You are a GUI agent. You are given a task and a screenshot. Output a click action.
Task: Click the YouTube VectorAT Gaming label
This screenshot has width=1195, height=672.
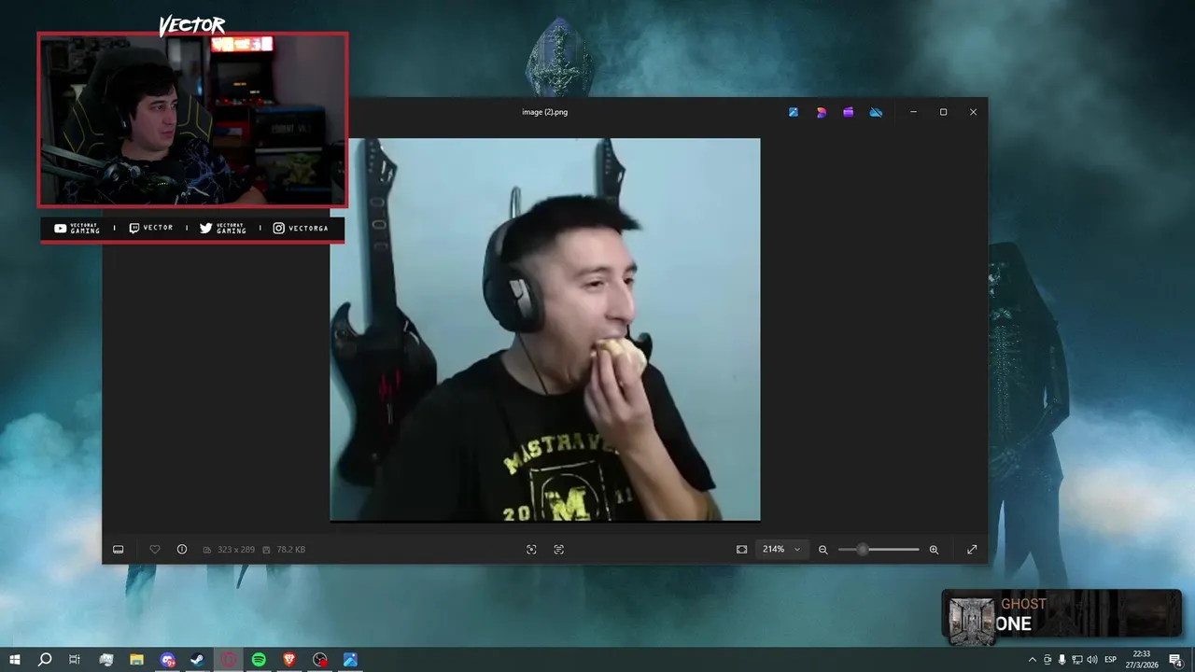pyautogui.click(x=77, y=229)
